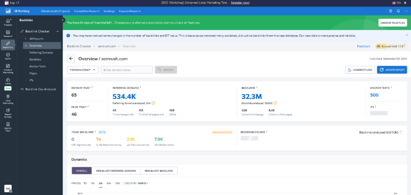Screen dimensions: 411x195
Task: Click the 2.1K low toxicity count
Action: pyautogui.click(x=130, y=139)
